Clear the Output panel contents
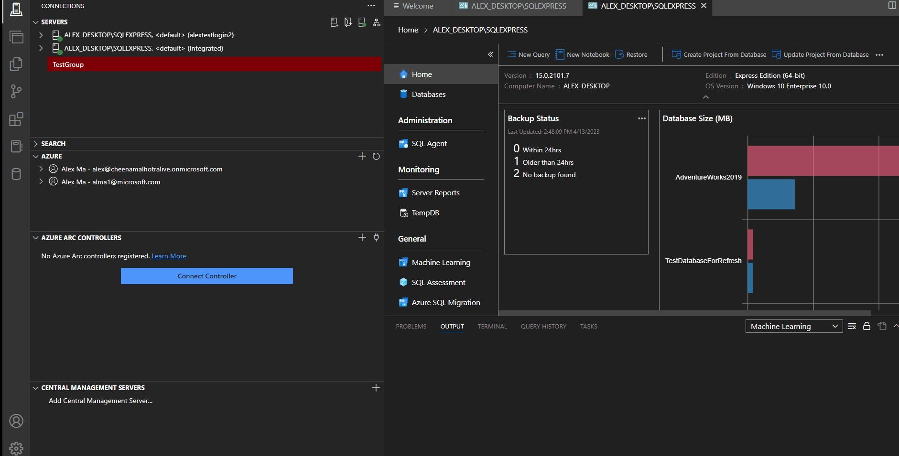 click(x=852, y=326)
